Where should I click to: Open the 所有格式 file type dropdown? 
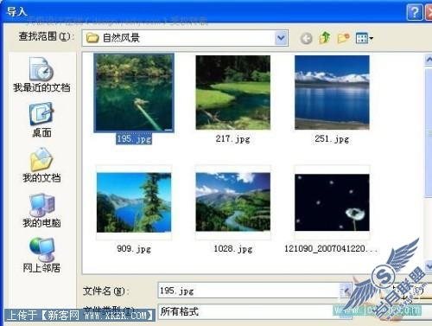click(254, 311)
